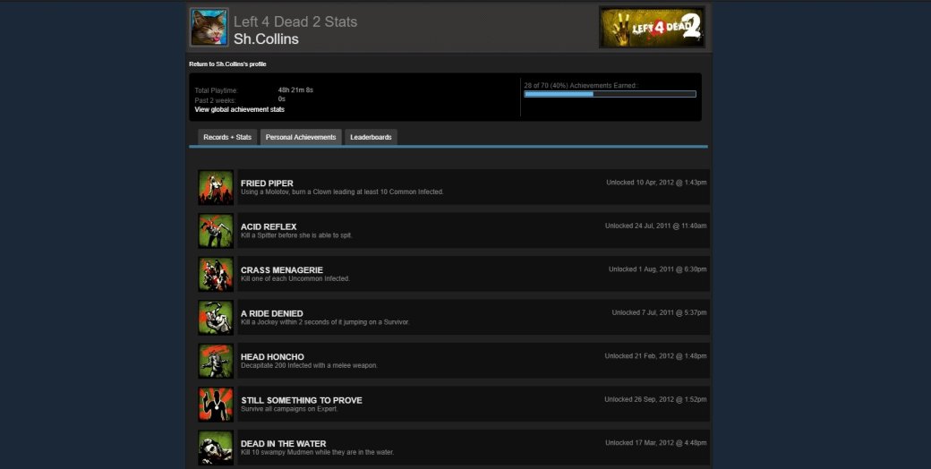Open the Leaderboards tab
This screenshot has width=931, height=469.
(372, 137)
